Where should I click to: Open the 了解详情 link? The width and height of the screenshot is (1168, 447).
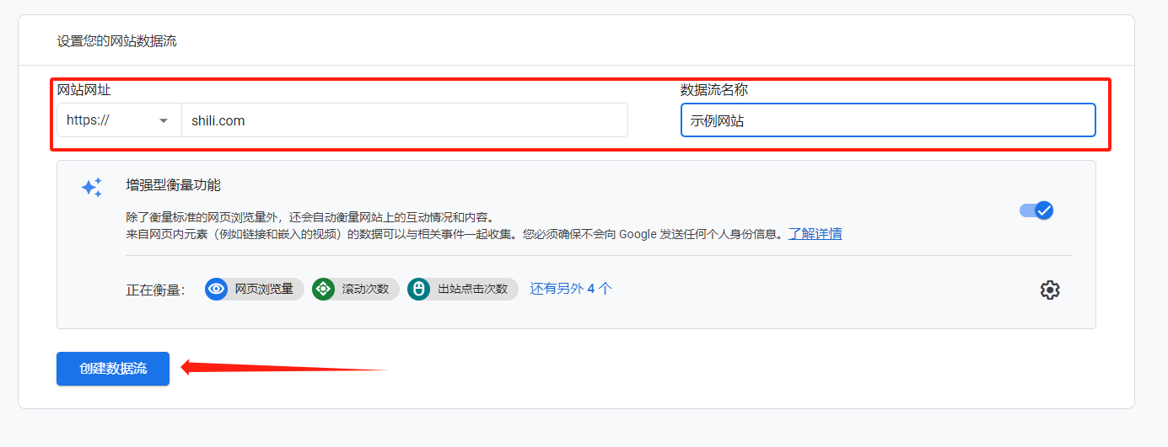pos(815,234)
